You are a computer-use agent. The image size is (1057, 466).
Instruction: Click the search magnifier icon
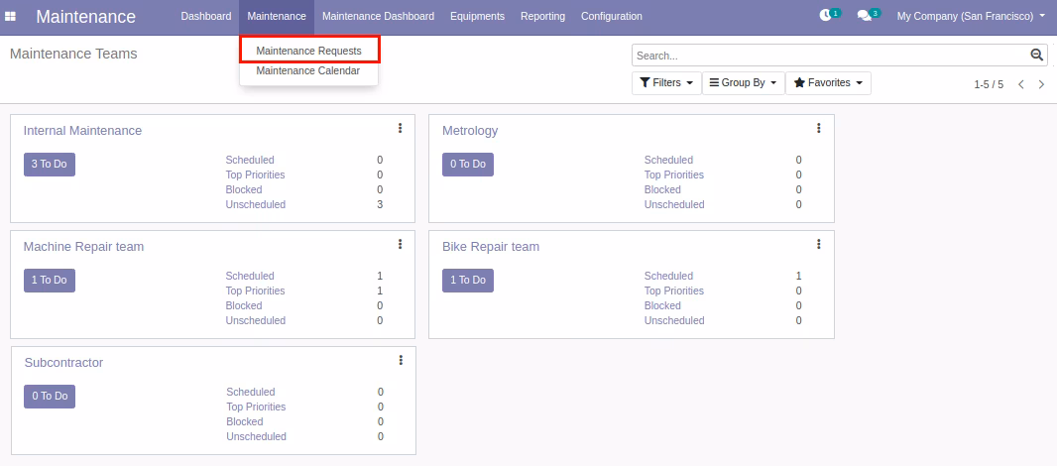[x=1037, y=56]
